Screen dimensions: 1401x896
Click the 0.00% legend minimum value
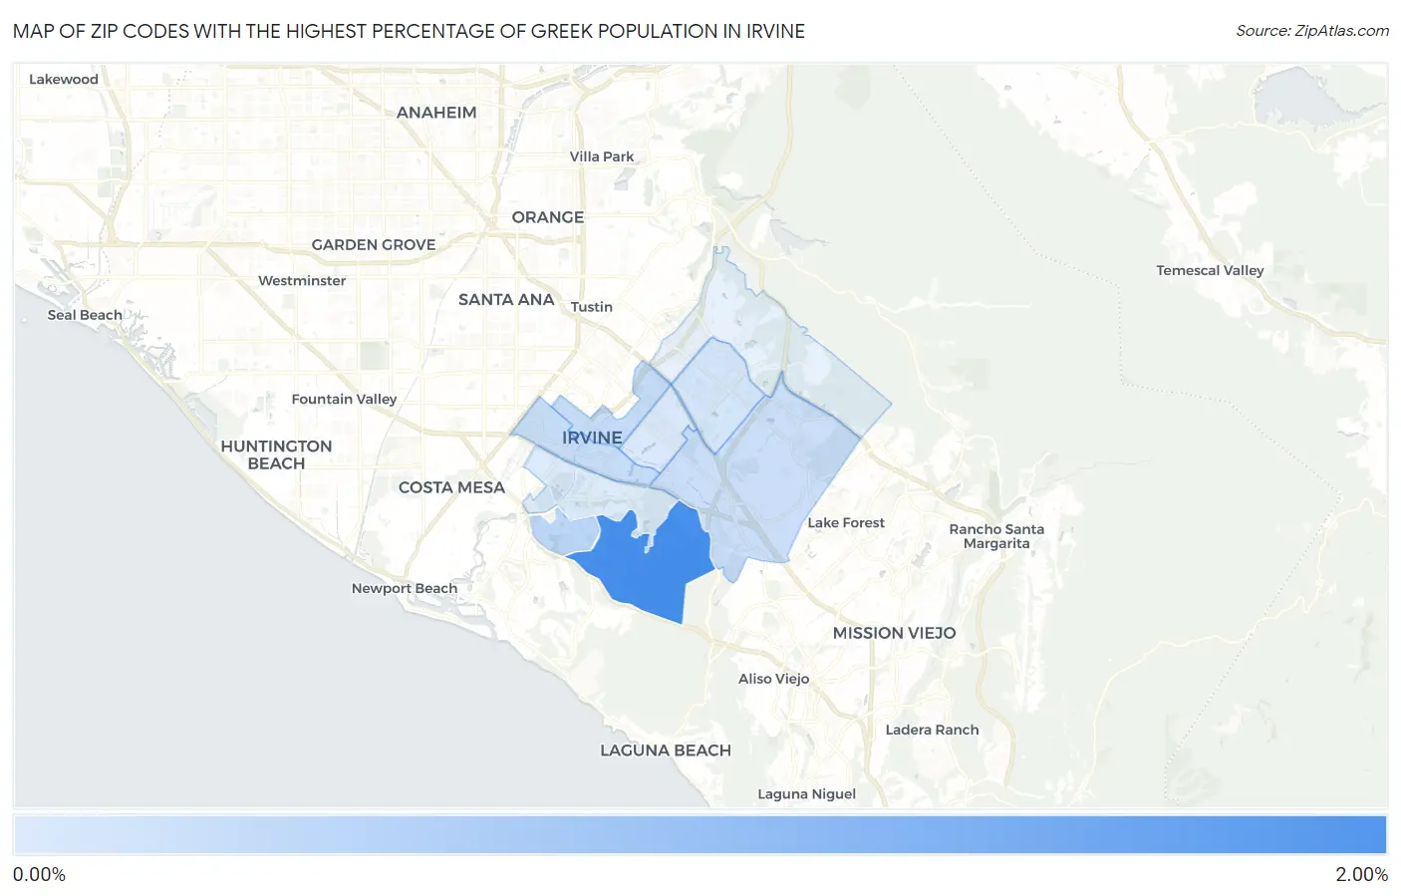(x=39, y=875)
